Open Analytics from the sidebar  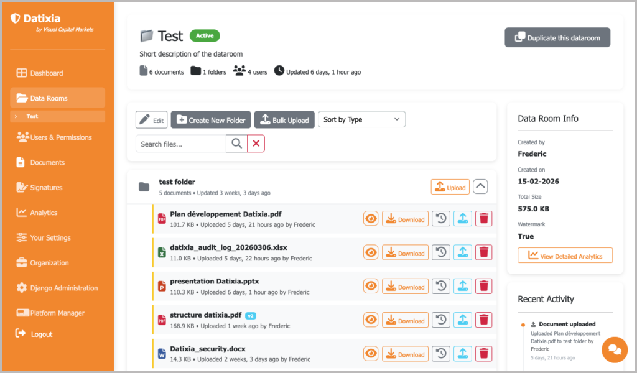point(44,213)
